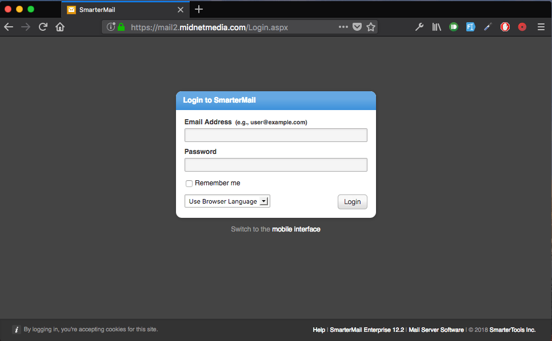
Task: Open the Use Browser Language dropdown
Action: coord(223,201)
